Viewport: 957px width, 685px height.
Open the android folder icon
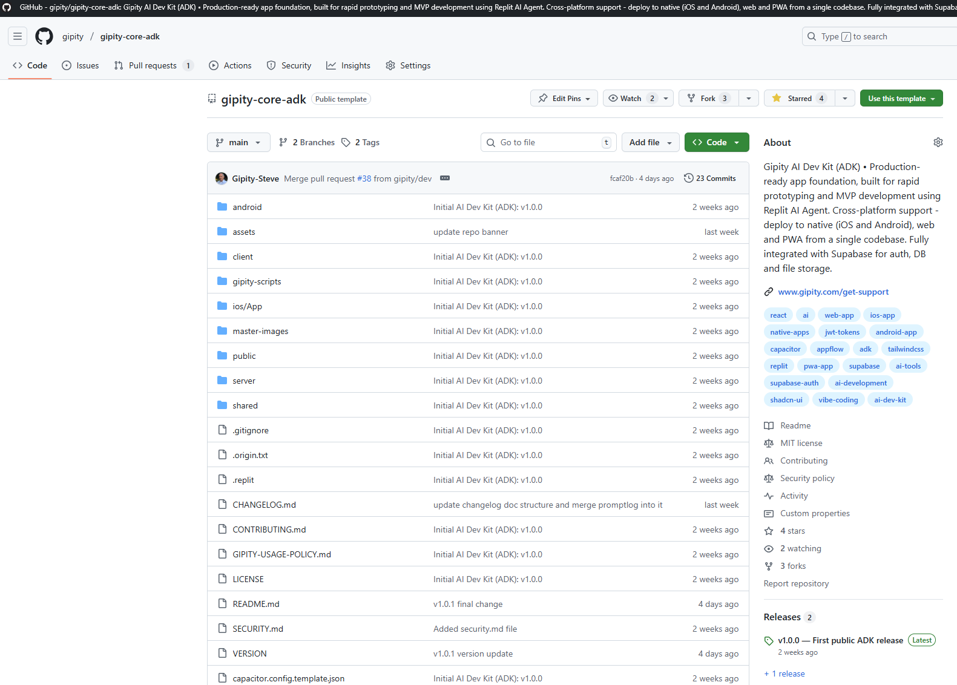click(x=222, y=207)
